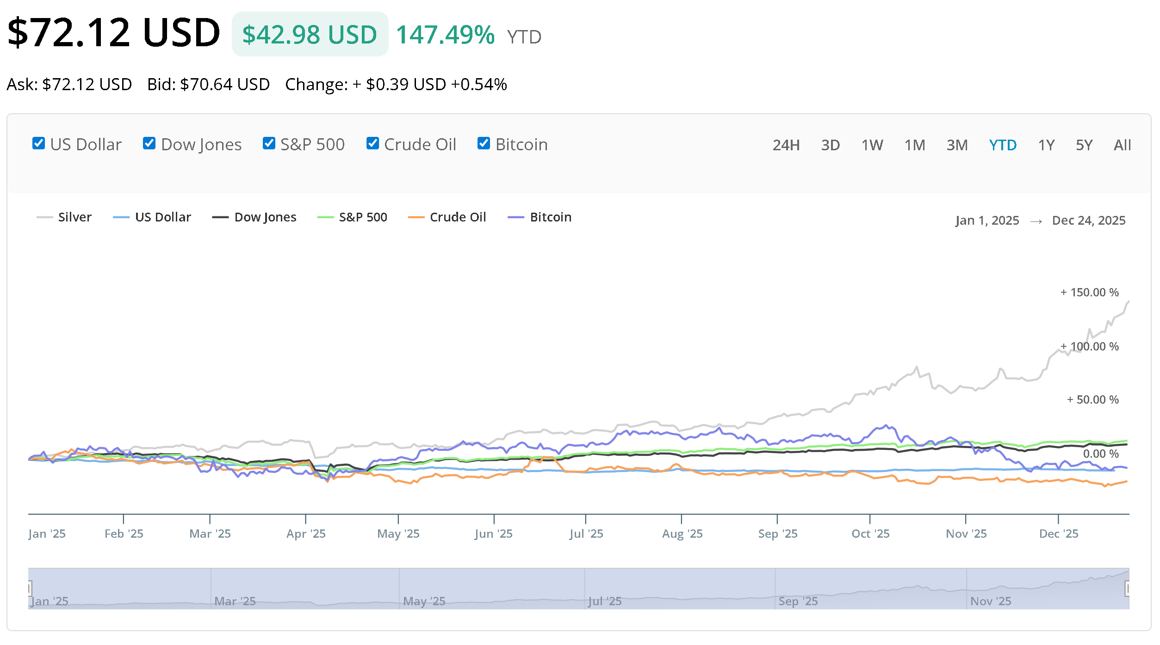Click the left navigator range handle
The height and width of the screenshot is (645, 1160).
30,589
